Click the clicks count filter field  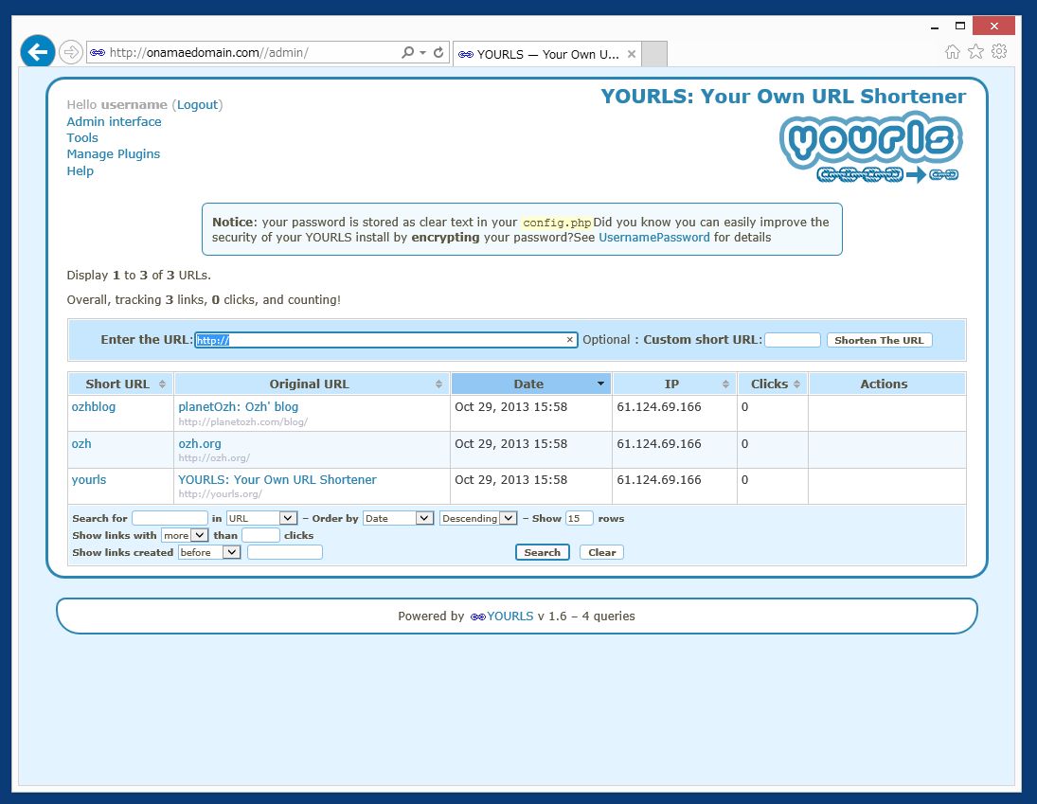pos(260,536)
